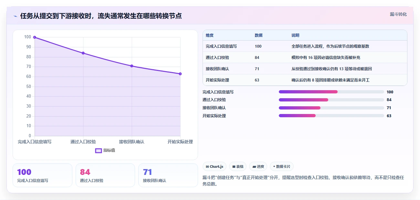Click the 漏斗转化 tag in the header
The width and height of the screenshot is (420, 200).
[398, 14]
